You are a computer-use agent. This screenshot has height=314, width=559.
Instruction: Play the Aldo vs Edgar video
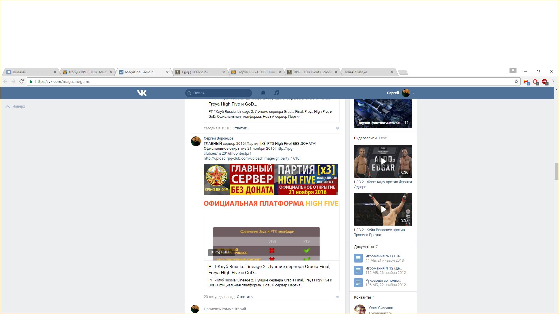point(383,161)
